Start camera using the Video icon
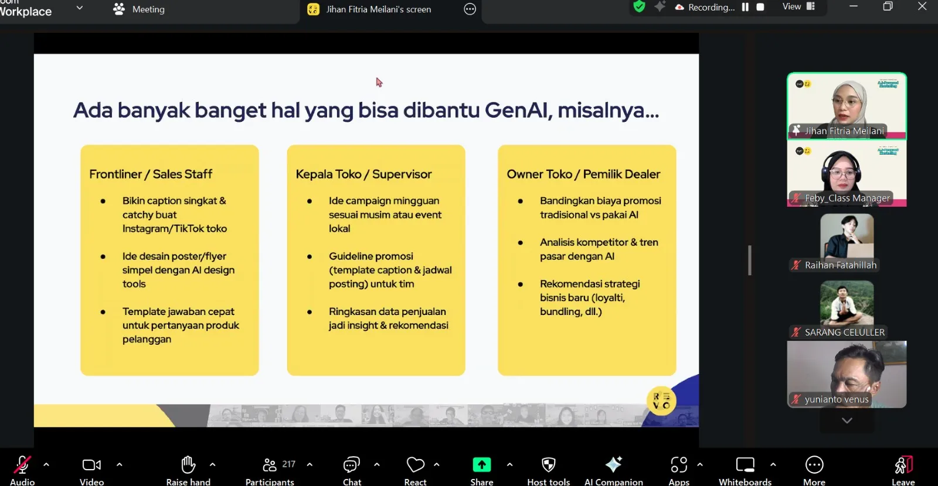The width and height of the screenshot is (938, 486). 91,465
